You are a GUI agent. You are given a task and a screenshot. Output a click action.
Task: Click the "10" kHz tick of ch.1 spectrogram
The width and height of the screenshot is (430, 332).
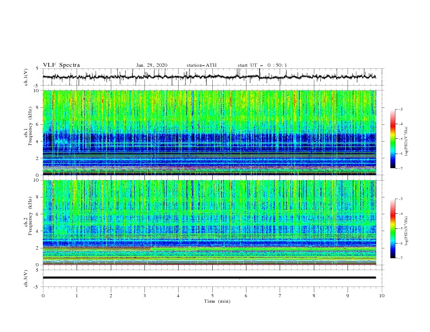pos(37,91)
